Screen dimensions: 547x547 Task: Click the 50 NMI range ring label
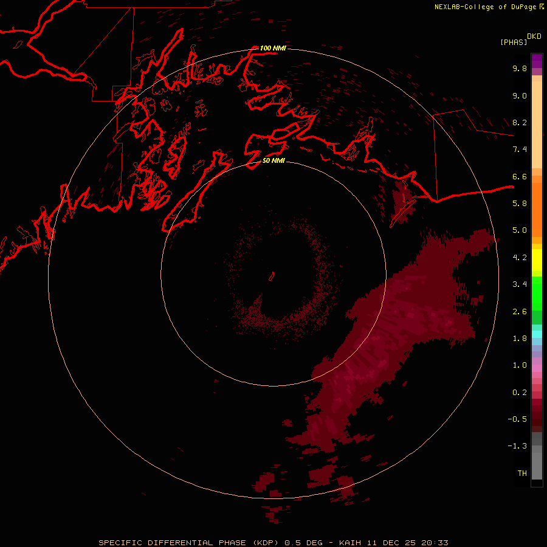click(x=274, y=160)
